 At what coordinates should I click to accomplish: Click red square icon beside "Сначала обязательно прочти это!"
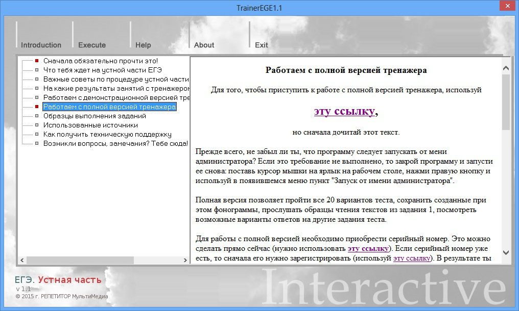click(37, 61)
